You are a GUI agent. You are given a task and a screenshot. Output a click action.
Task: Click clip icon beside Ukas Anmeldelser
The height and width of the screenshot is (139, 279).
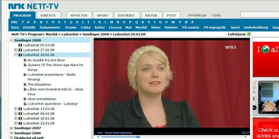(x=25, y=99)
